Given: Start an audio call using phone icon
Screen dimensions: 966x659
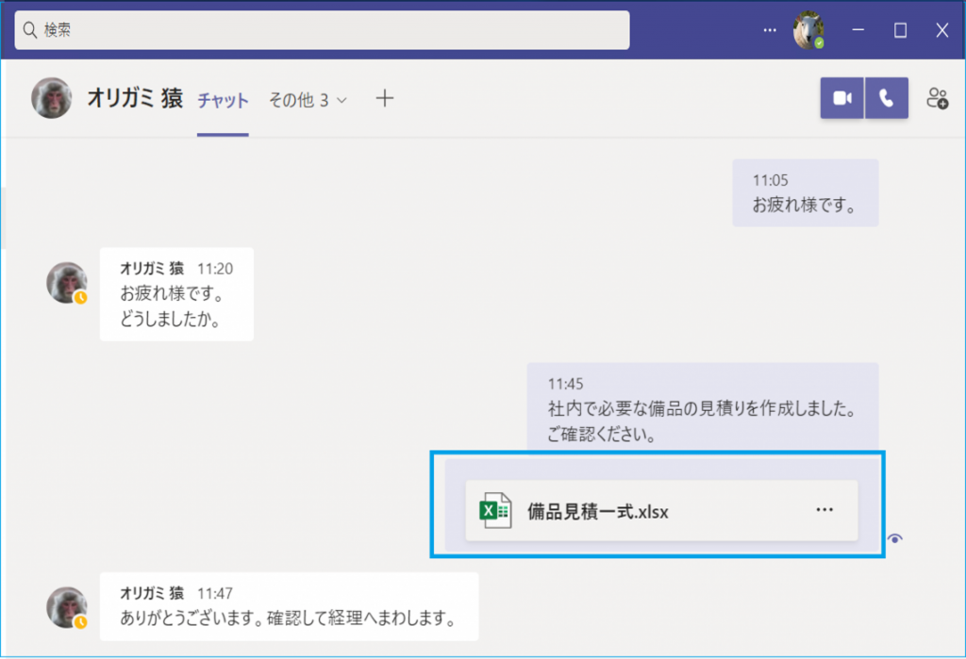Looking at the screenshot, I should point(886,98).
